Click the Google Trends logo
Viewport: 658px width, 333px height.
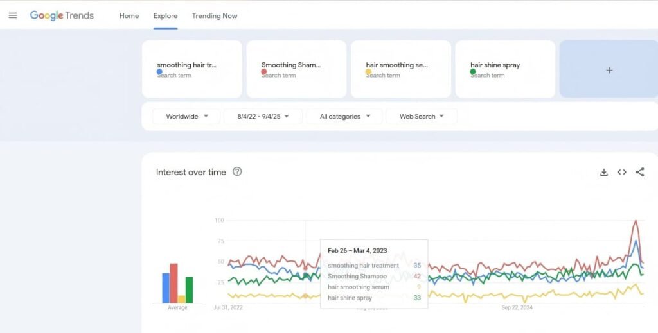(62, 15)
